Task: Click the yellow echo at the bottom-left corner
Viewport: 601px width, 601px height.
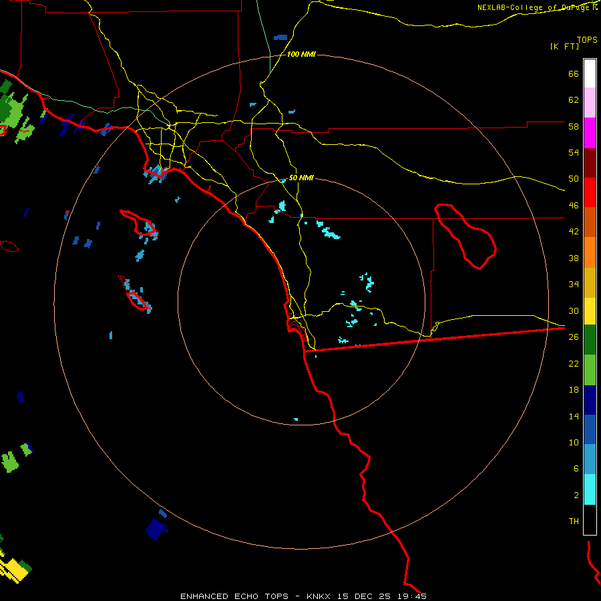Action: 14,570
